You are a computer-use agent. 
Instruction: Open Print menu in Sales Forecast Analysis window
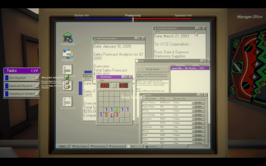click(x=97, y=42)
